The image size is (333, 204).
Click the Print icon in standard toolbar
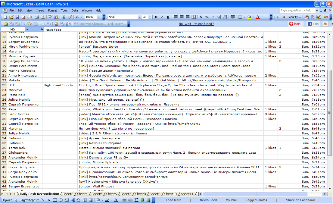[37, 17]
